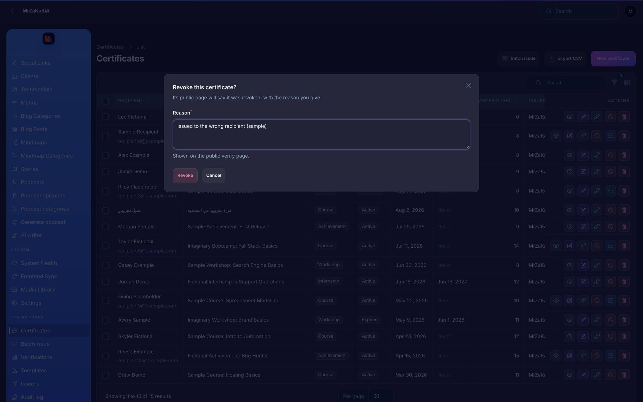
Task: Delete Avery Sample's certificate trash icon
Action: point(624,320)
